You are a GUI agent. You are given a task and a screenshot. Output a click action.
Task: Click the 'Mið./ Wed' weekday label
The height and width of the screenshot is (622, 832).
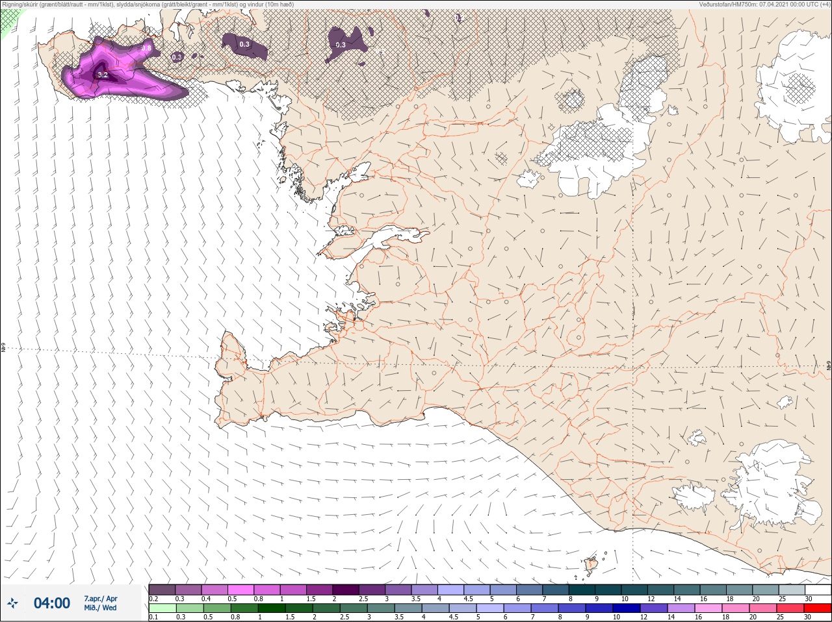click(x=100, y=608)
